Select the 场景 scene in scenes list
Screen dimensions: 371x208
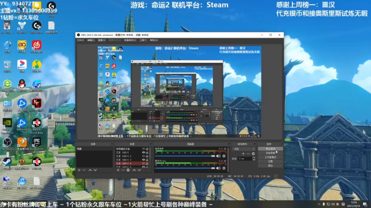[x=94, y=149]
